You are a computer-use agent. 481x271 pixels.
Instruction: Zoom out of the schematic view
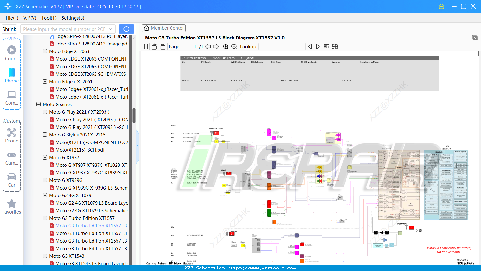point(234,46)
